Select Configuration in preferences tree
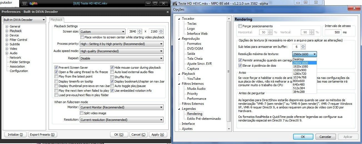 pos(19,71)
